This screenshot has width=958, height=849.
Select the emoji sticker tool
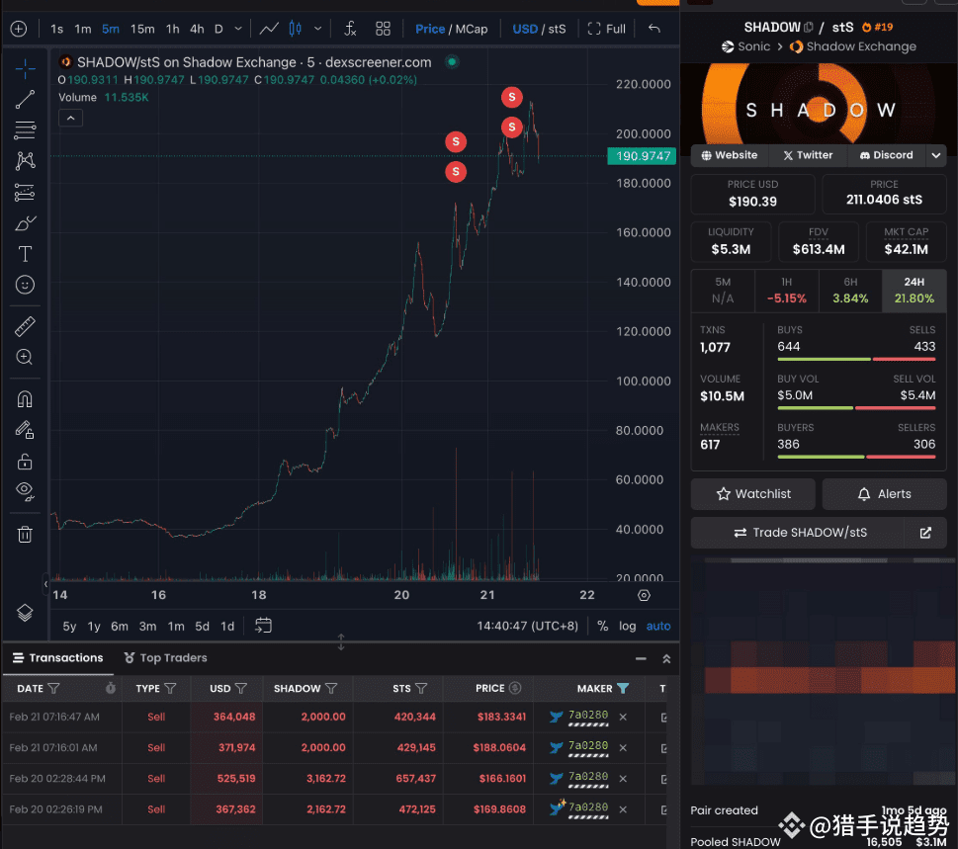point(25,285)
